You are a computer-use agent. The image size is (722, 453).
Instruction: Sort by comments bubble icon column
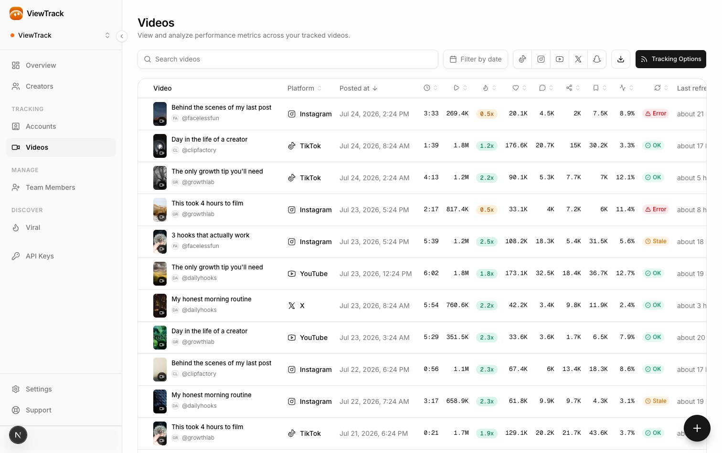coord(546,88)
